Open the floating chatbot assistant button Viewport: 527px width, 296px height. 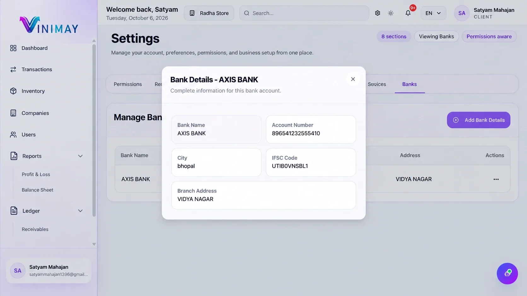507,273
